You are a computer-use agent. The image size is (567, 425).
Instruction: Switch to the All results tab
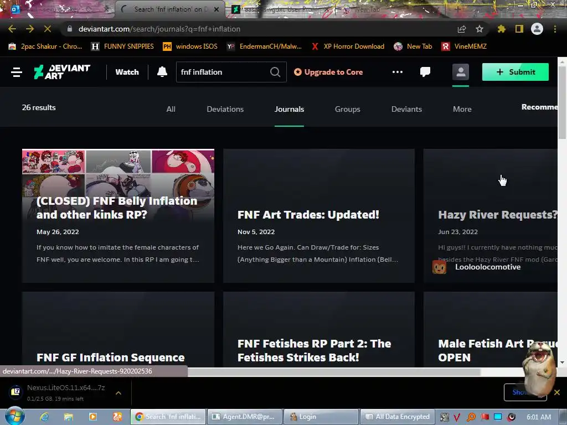pyautogui.click(x=171, y=109)
